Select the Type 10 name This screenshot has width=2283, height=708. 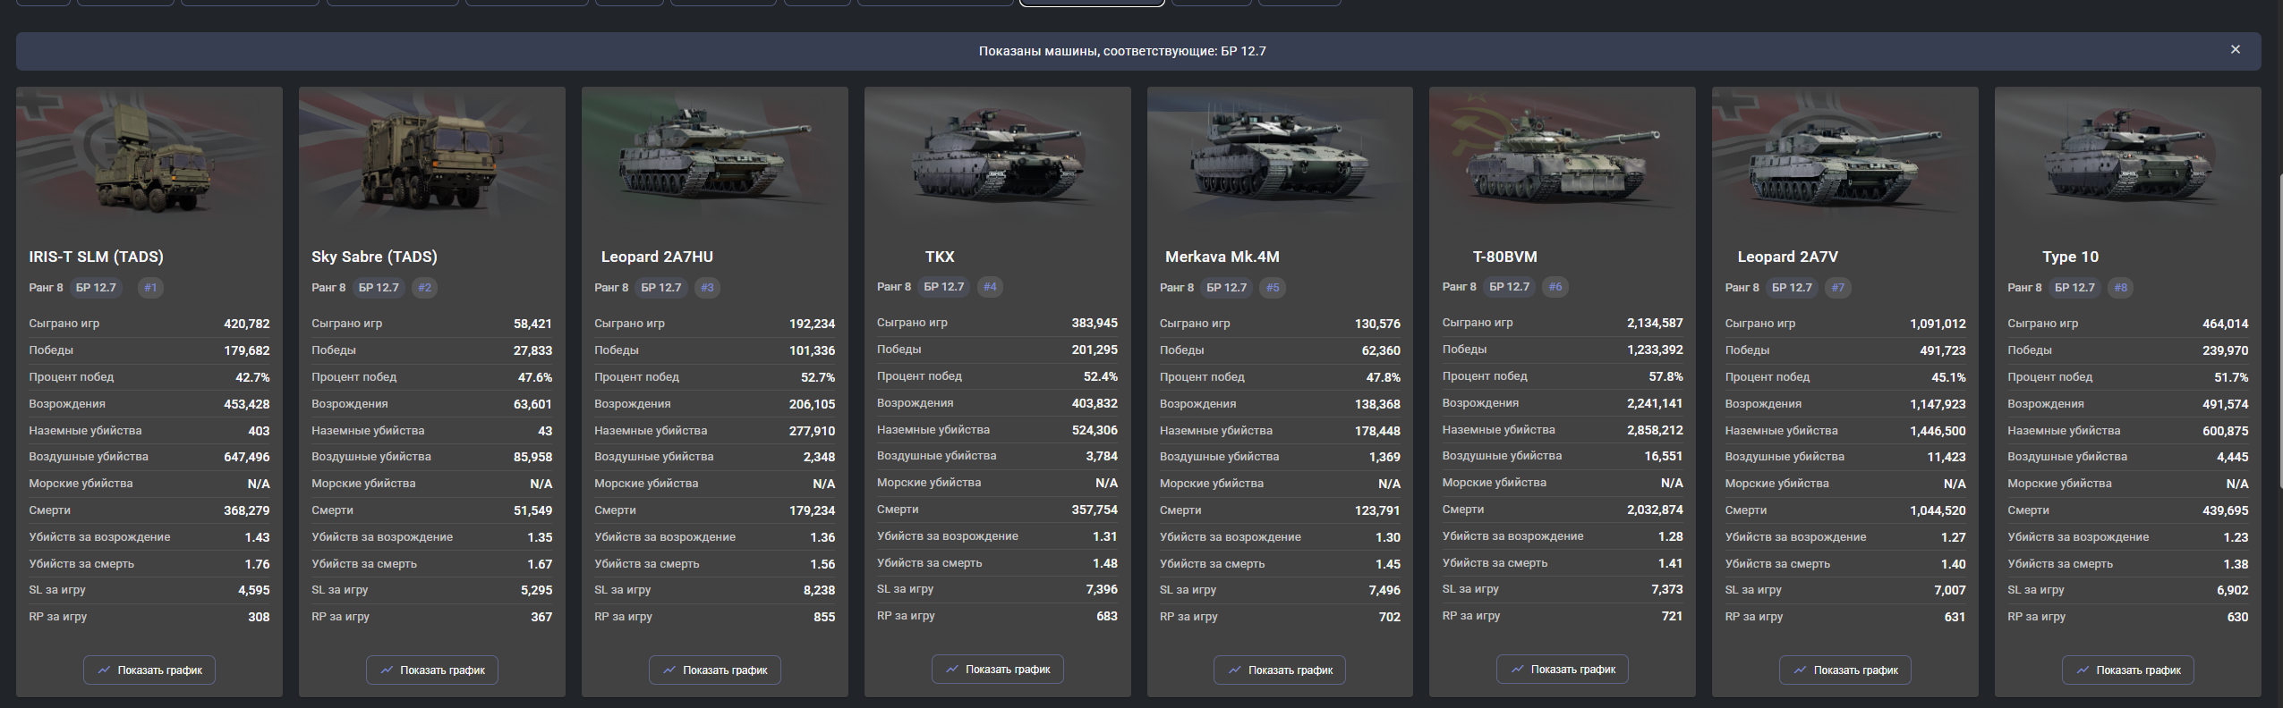(2071, 257)
